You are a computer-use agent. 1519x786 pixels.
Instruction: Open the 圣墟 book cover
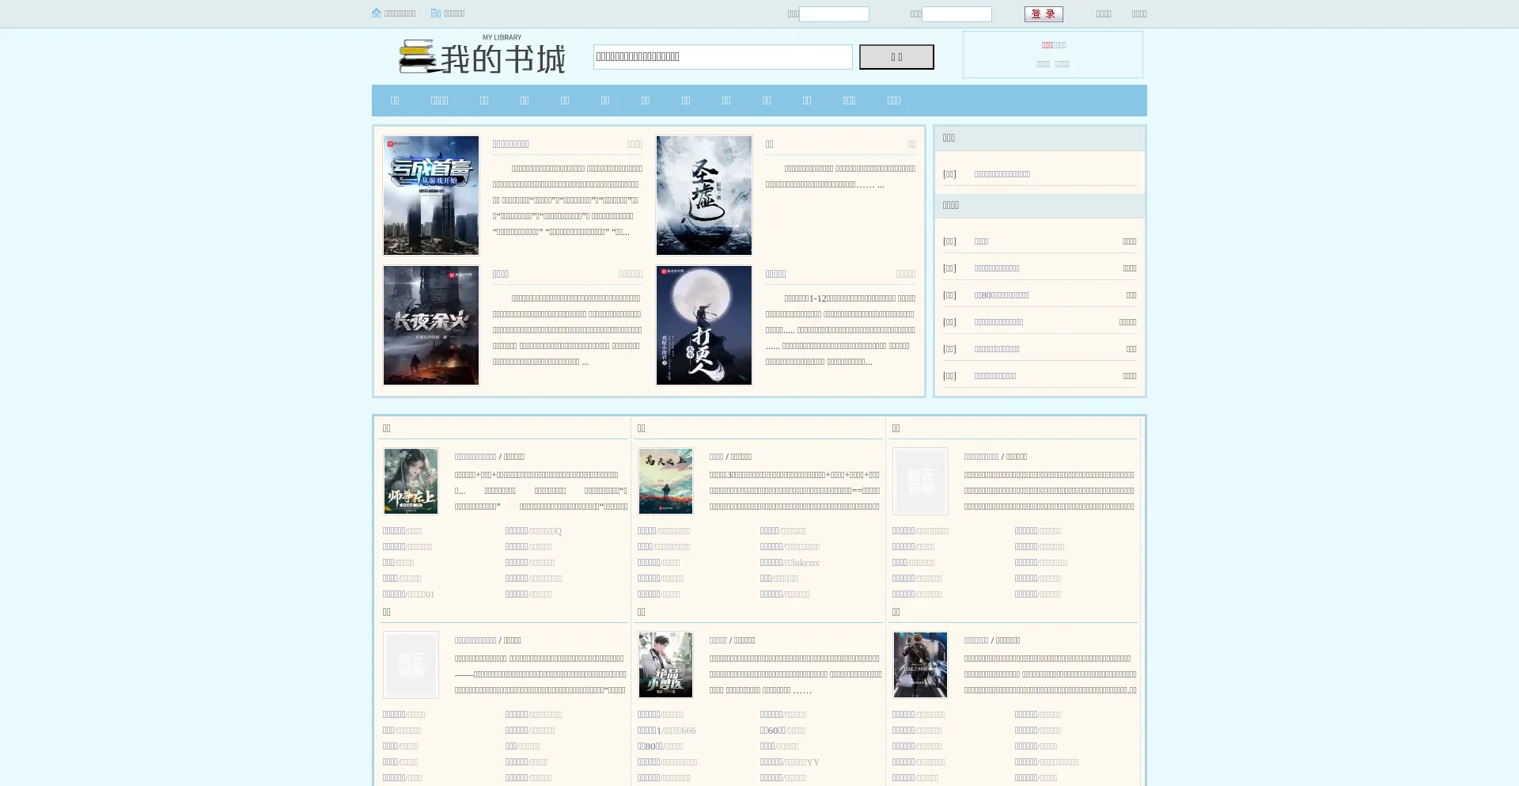click(704, 196)
